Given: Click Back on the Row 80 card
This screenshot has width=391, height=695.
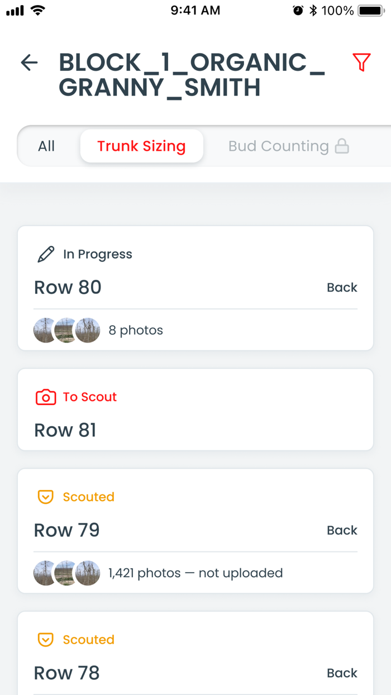Looking at the screenshot, I should click(342, 287).
